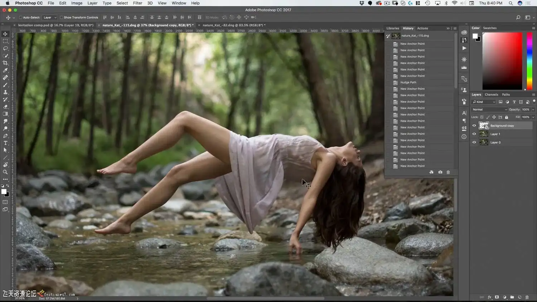537x302 pixels.
Task: Create new snapshot in History panel
Action: [440, 172]
